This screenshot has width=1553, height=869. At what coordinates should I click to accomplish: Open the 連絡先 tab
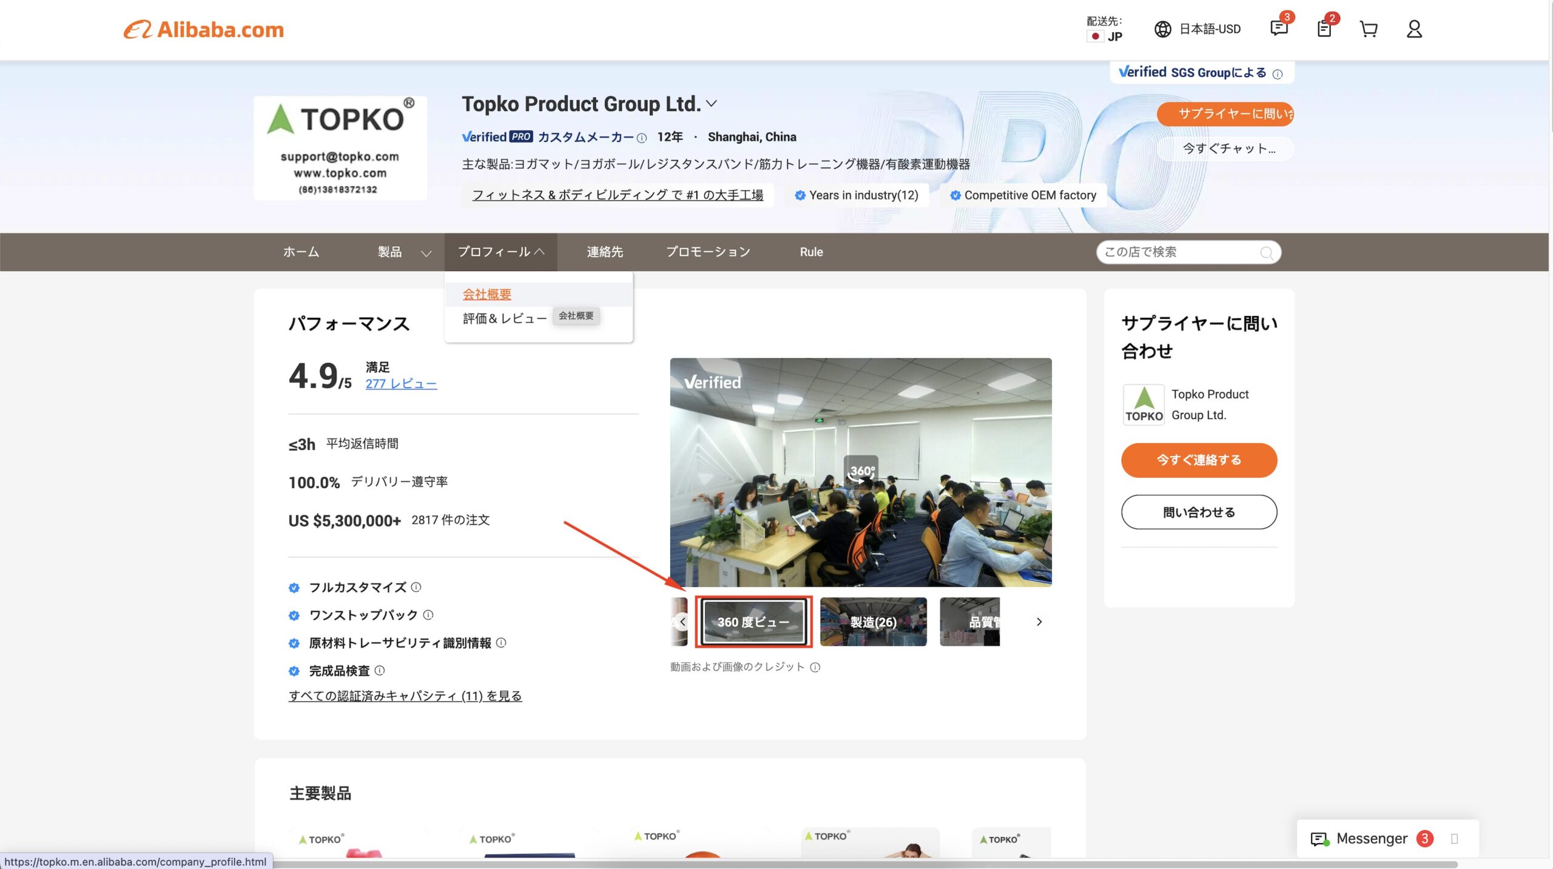pyautogui.click(x=605, y=252)
